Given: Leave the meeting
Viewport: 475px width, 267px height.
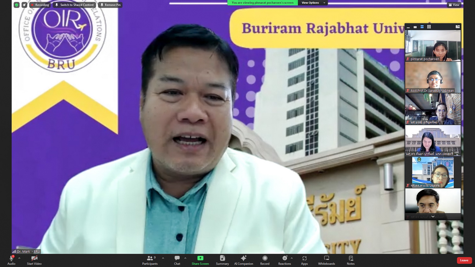Looking at the screenshot, I should click(x=464, y=260).
